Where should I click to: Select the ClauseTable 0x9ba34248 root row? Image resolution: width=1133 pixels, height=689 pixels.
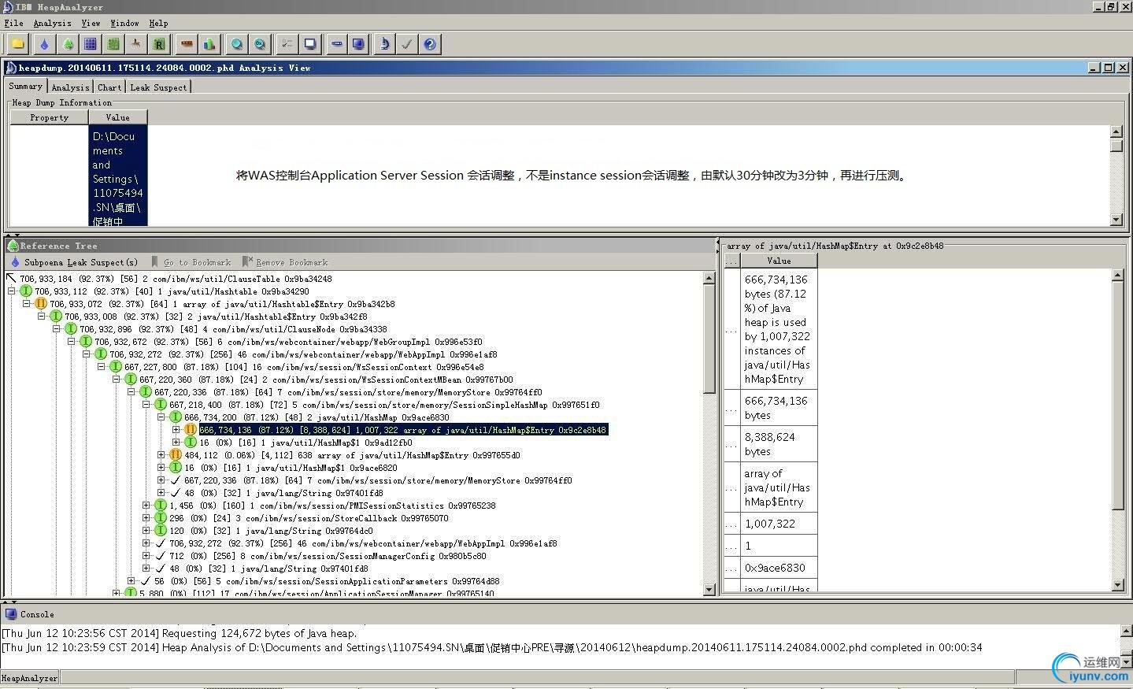click(x=176, y=279)
